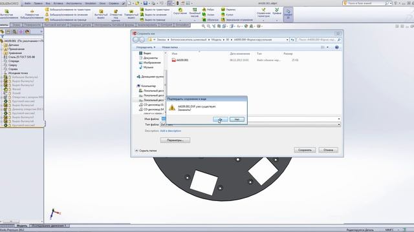Viewport: 414px width, 232px height.
Task: Open the Вставка menu
Action: [58, 3]
